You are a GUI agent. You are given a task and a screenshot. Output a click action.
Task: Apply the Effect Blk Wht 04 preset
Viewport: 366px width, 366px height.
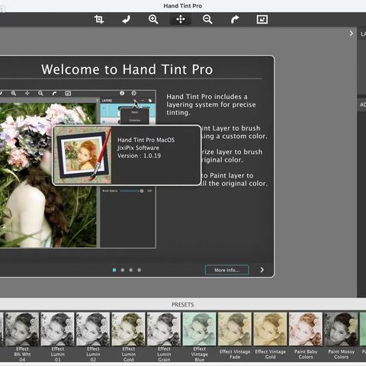point(22,337)
